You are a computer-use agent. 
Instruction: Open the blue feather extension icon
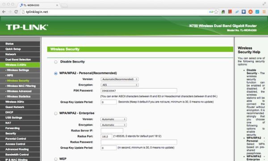pyautogui.click(x=237, y=12)
